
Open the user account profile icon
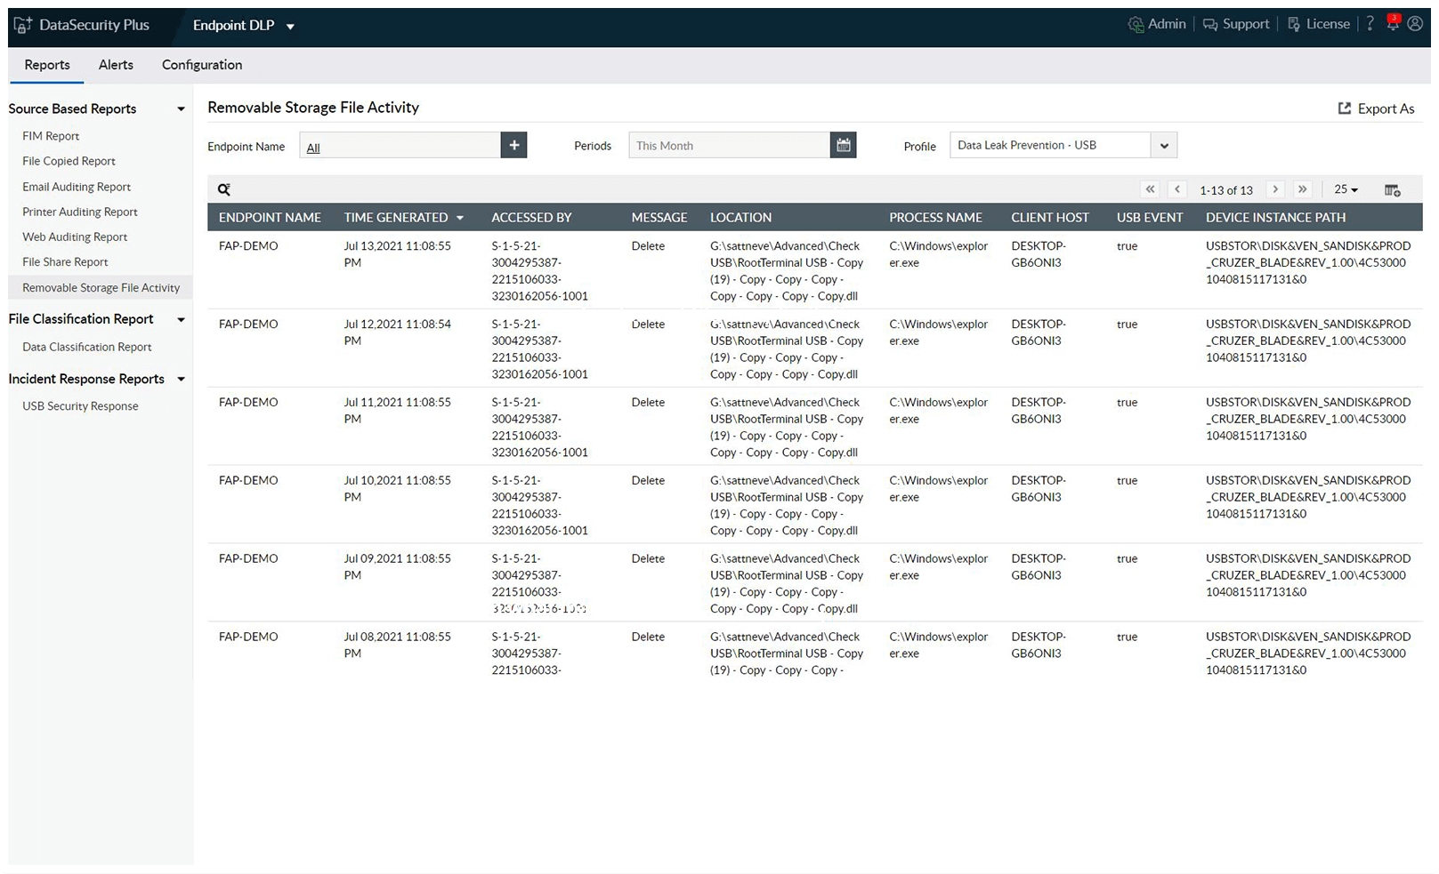pyautogui.click(x=1415, y=24)
